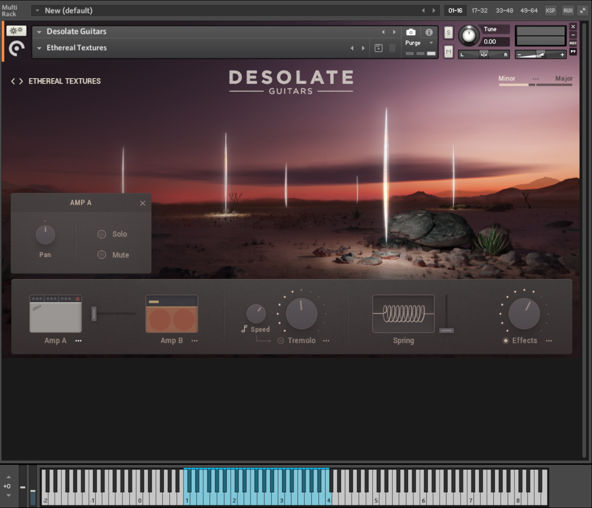Viewport: 592px width, 508px height.
Task: Select the Amp A amplifier thumbnail
Action: click(56, 314)
